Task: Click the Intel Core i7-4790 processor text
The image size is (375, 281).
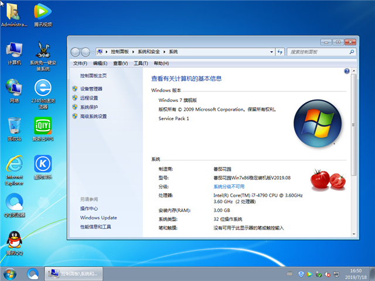Action: [x=258, y=196]
